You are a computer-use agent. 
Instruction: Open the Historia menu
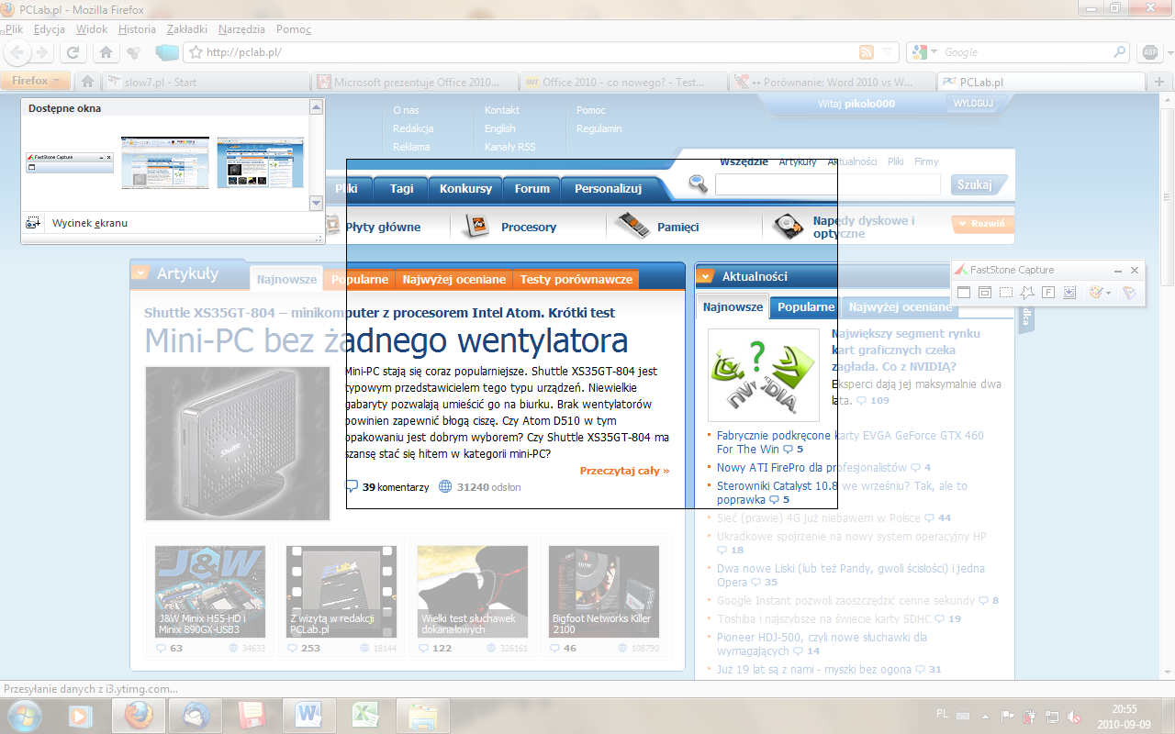pyautogui.click(x=137, y=29)
